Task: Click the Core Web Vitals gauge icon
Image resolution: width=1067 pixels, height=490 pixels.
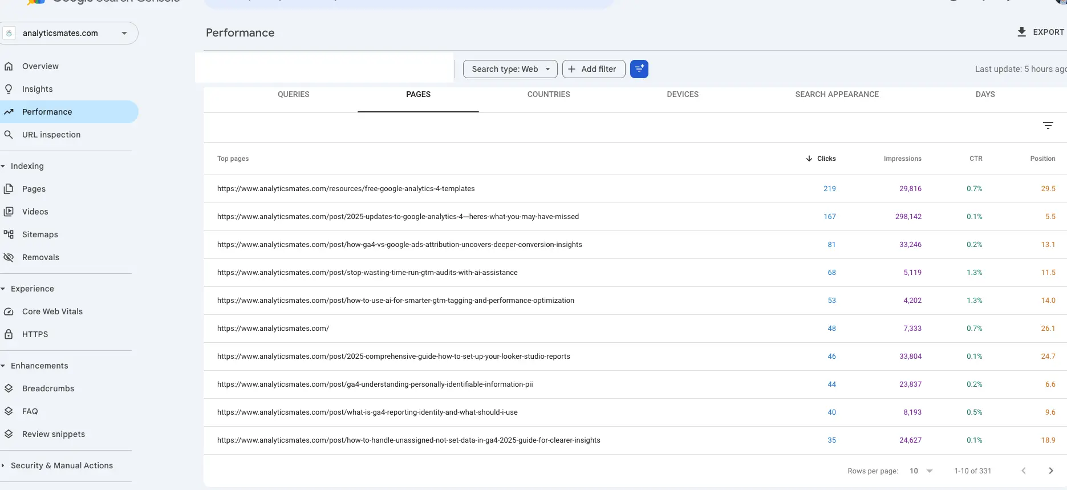Action: point(9,311)
